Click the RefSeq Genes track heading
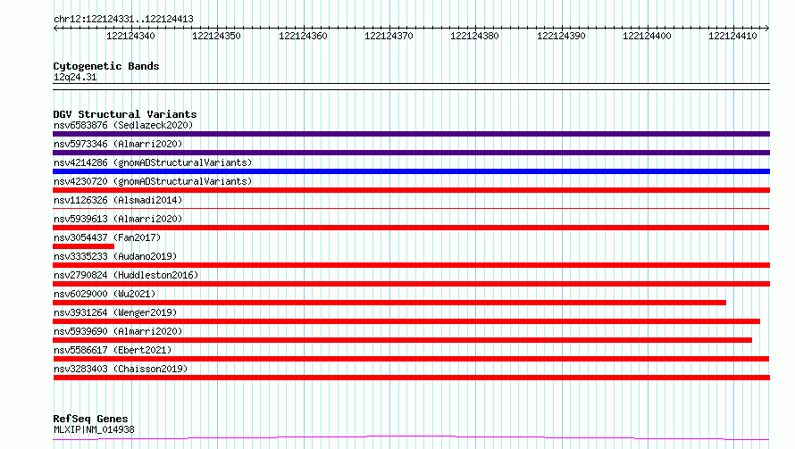Viewport: 795px width, 449px height. [x=90, y=420]
